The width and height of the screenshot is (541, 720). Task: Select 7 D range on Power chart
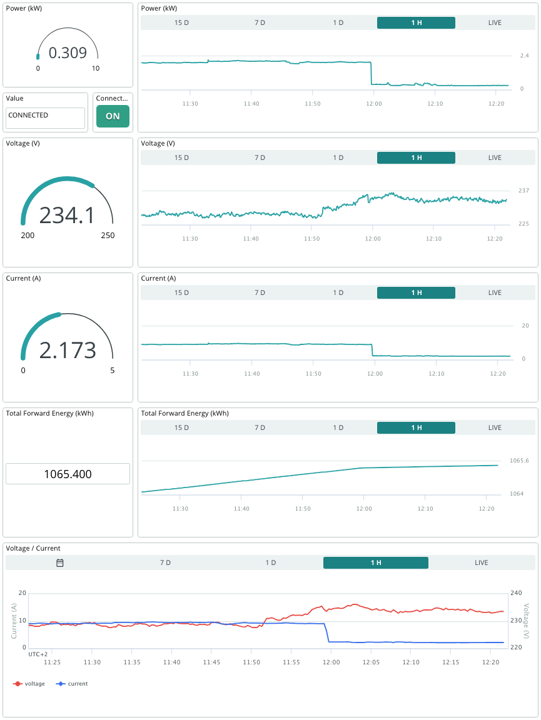(260, 22)
